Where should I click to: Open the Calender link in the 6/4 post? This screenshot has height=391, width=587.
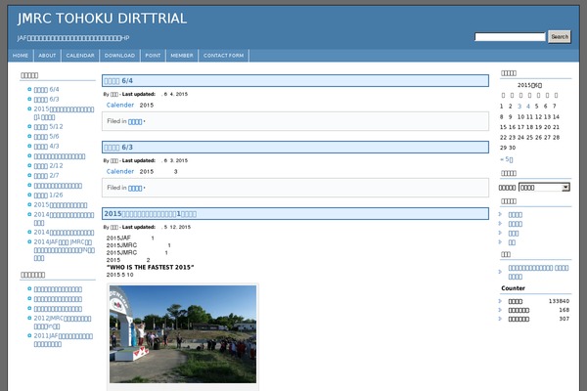[119, 106]
